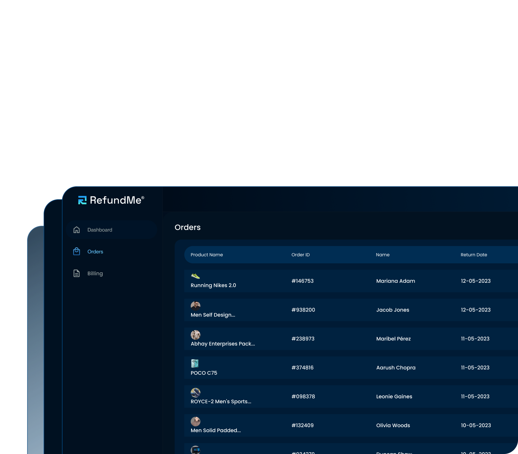Click the Name column header

tap(382, 255)
